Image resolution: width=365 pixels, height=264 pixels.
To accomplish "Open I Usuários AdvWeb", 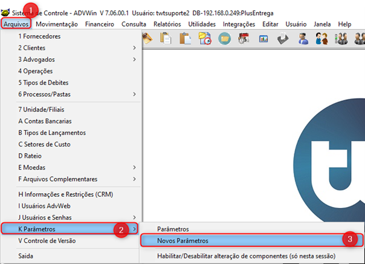I will 71,206.
